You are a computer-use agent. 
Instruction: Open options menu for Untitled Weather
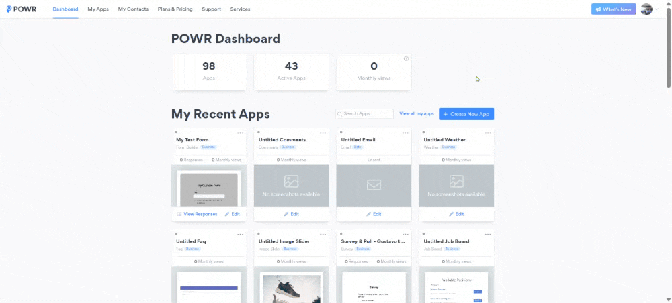[x=488, y=133]
